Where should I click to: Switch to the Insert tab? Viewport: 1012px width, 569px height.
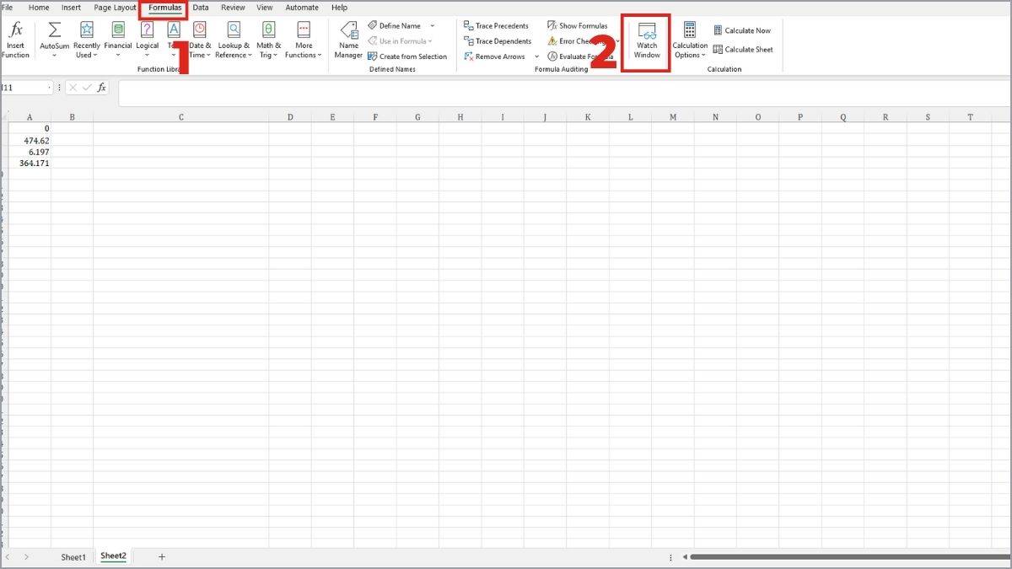coord(71,8)
